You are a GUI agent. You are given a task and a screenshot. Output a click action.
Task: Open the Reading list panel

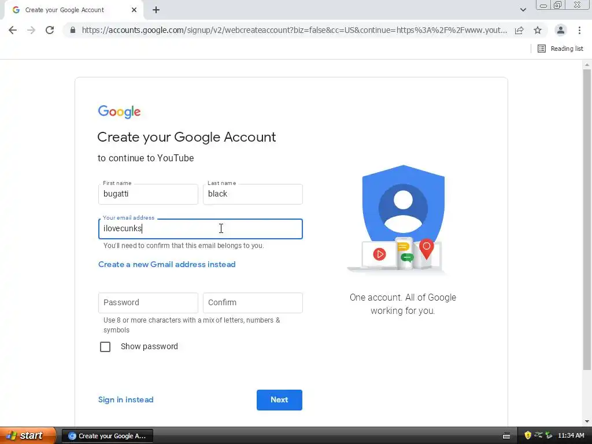pos(560,49)
